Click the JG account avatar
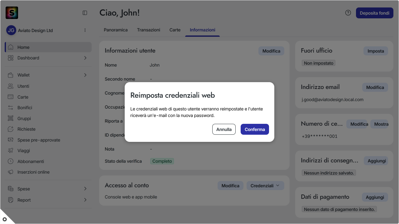This screenshot has height=224, width=399. 11,30
